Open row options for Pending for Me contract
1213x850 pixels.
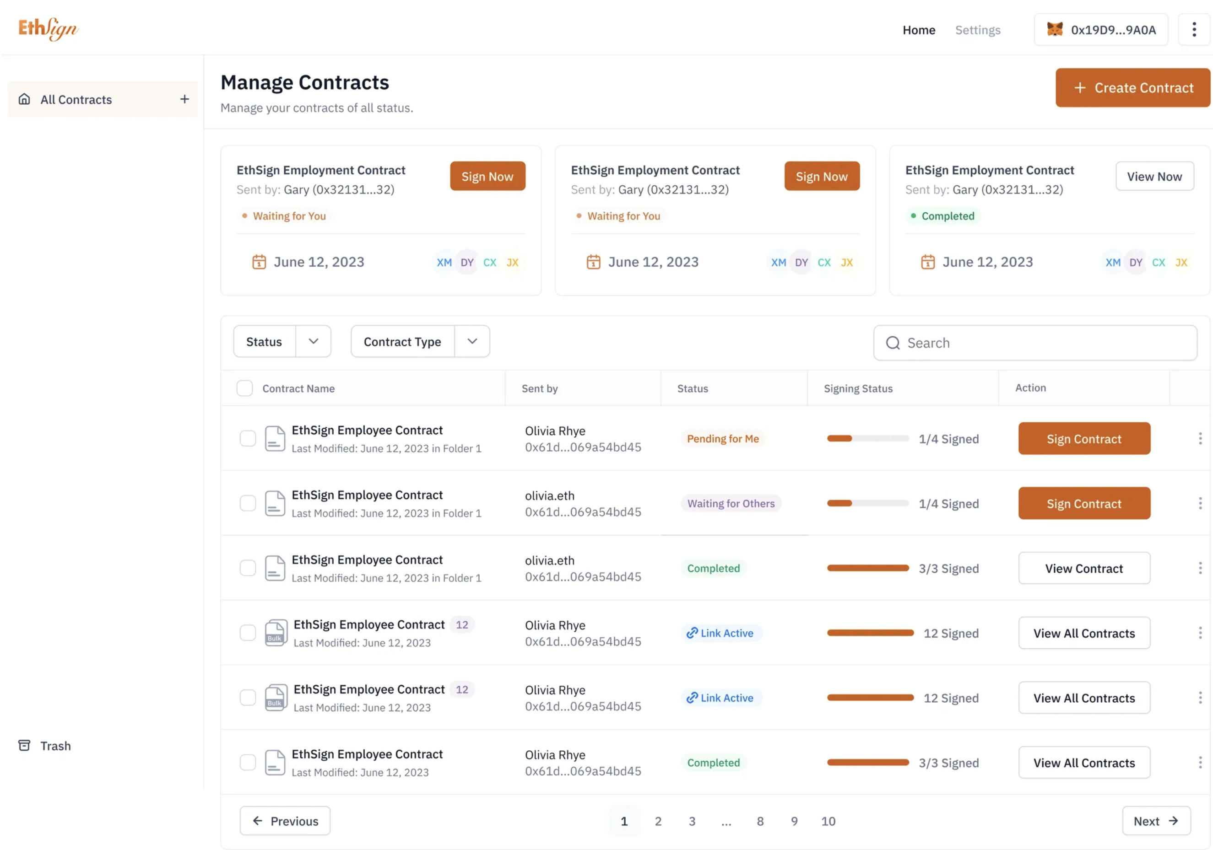(x=1200, y=439)
